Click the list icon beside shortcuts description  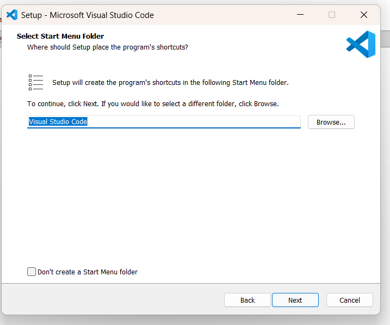click(x=35, y=82)
